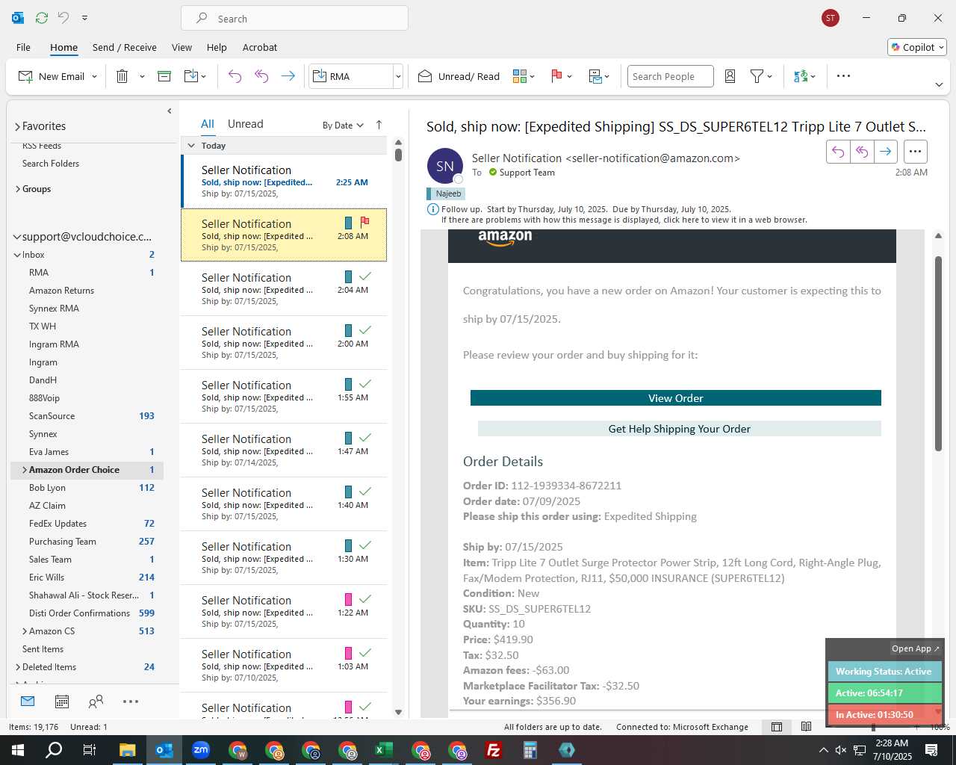Image resolution: width=956 pixels, height=765 pixels.
Task: Click the Archive icon in ribbon
Action: click(x=164, y=76)
